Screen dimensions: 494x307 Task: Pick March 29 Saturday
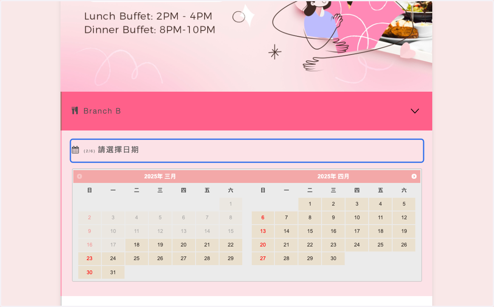coord(231,258)
